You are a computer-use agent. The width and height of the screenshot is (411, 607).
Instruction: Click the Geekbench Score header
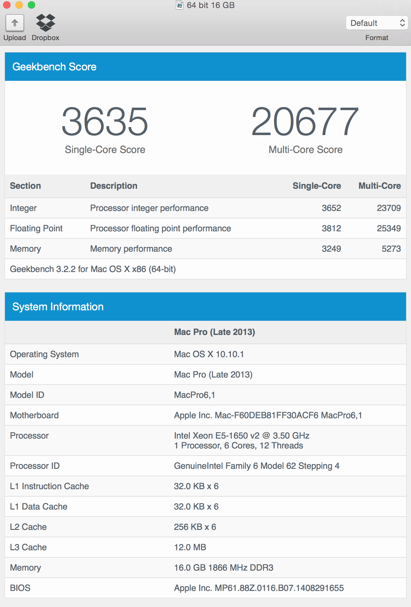[205, 67]
